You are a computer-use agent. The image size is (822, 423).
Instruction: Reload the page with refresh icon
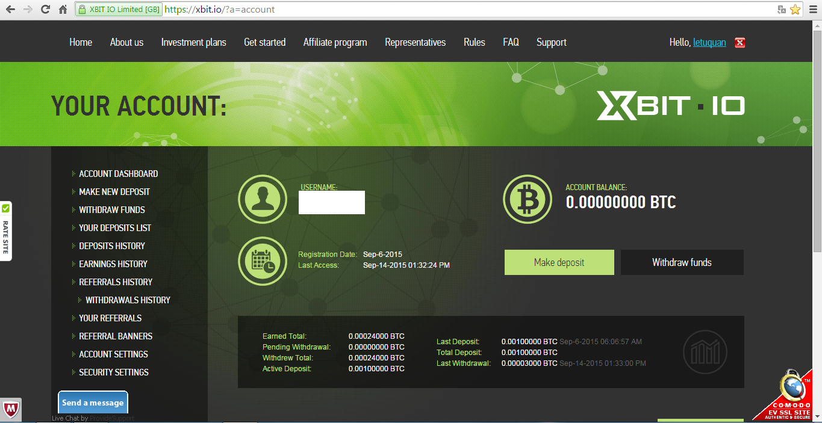pos(45,10)
